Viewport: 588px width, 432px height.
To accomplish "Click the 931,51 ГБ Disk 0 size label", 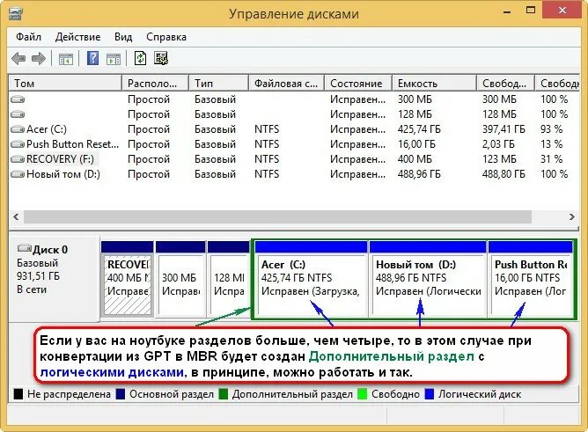I will (38, 276).
